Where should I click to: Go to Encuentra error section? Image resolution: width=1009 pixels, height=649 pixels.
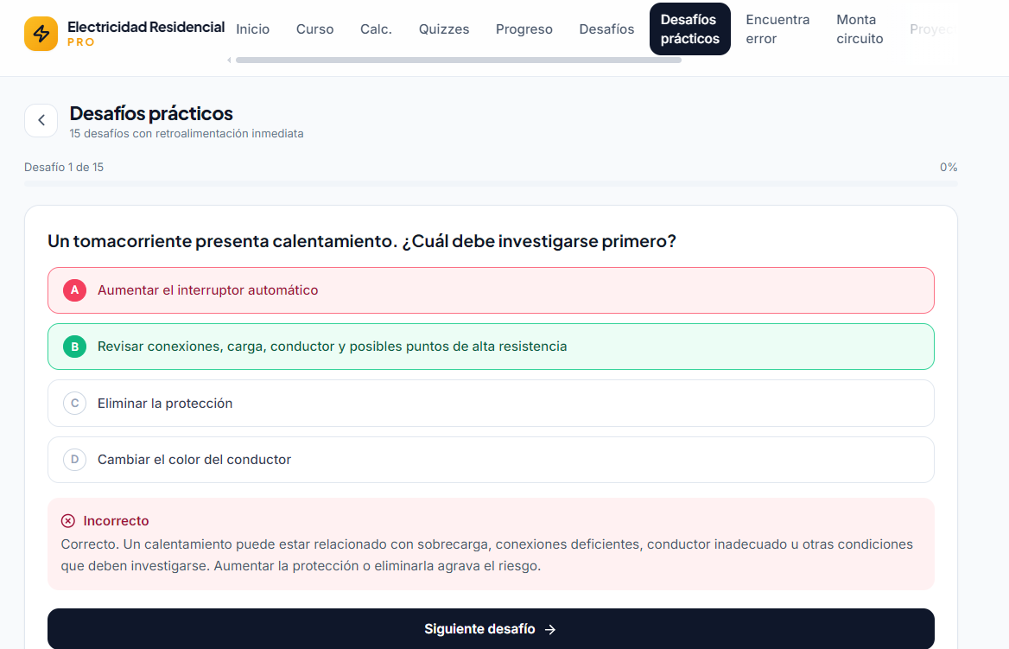click(778, 29)
